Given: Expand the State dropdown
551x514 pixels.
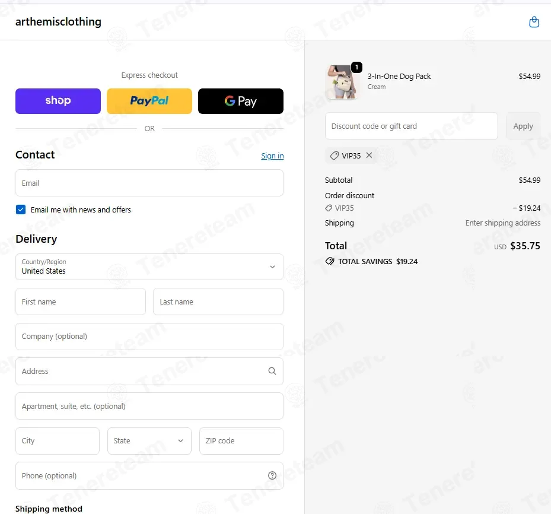Looking at the screenshot, I should [149, 441].
